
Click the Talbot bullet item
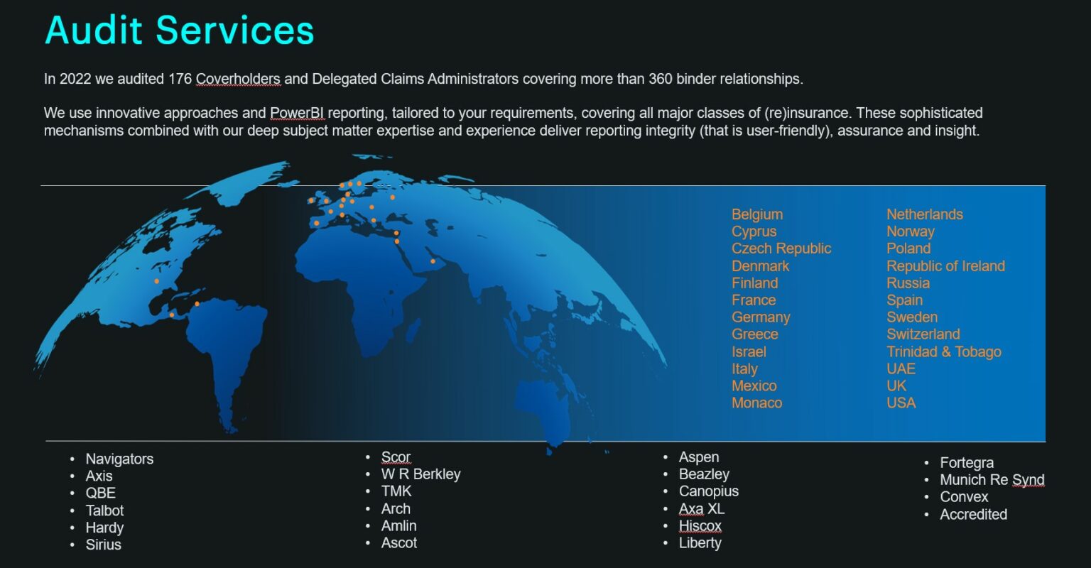point(104,510)
